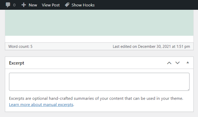The width and height of the screenshot is (198, 117).
Task: Click inside the green editor content area
Action: [x=99, y=23]
